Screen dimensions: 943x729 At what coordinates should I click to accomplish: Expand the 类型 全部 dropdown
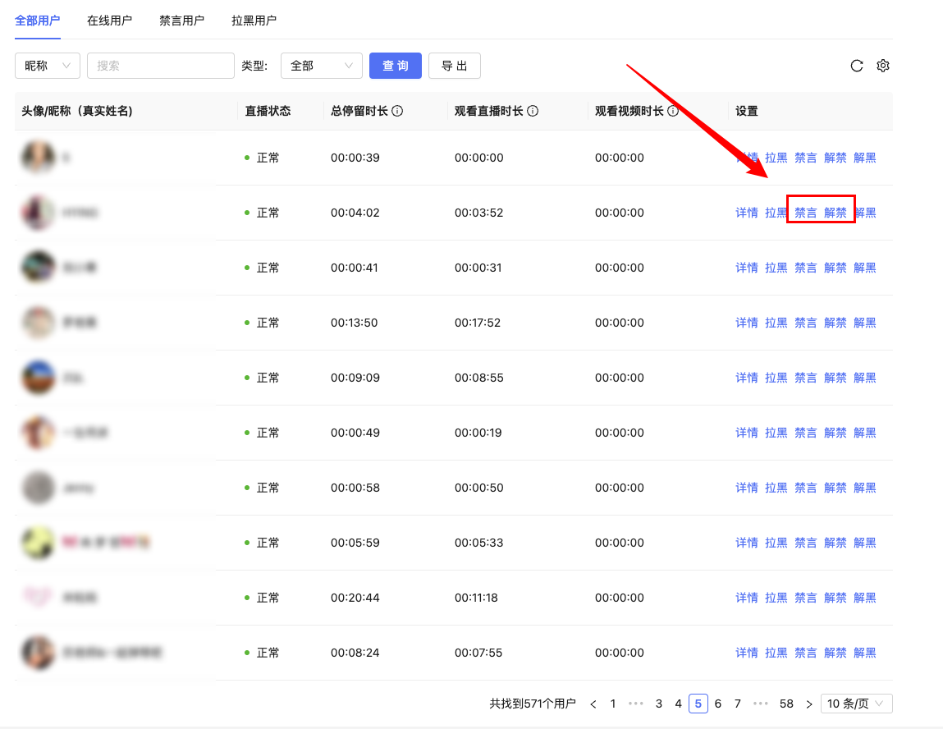(321, 66)
